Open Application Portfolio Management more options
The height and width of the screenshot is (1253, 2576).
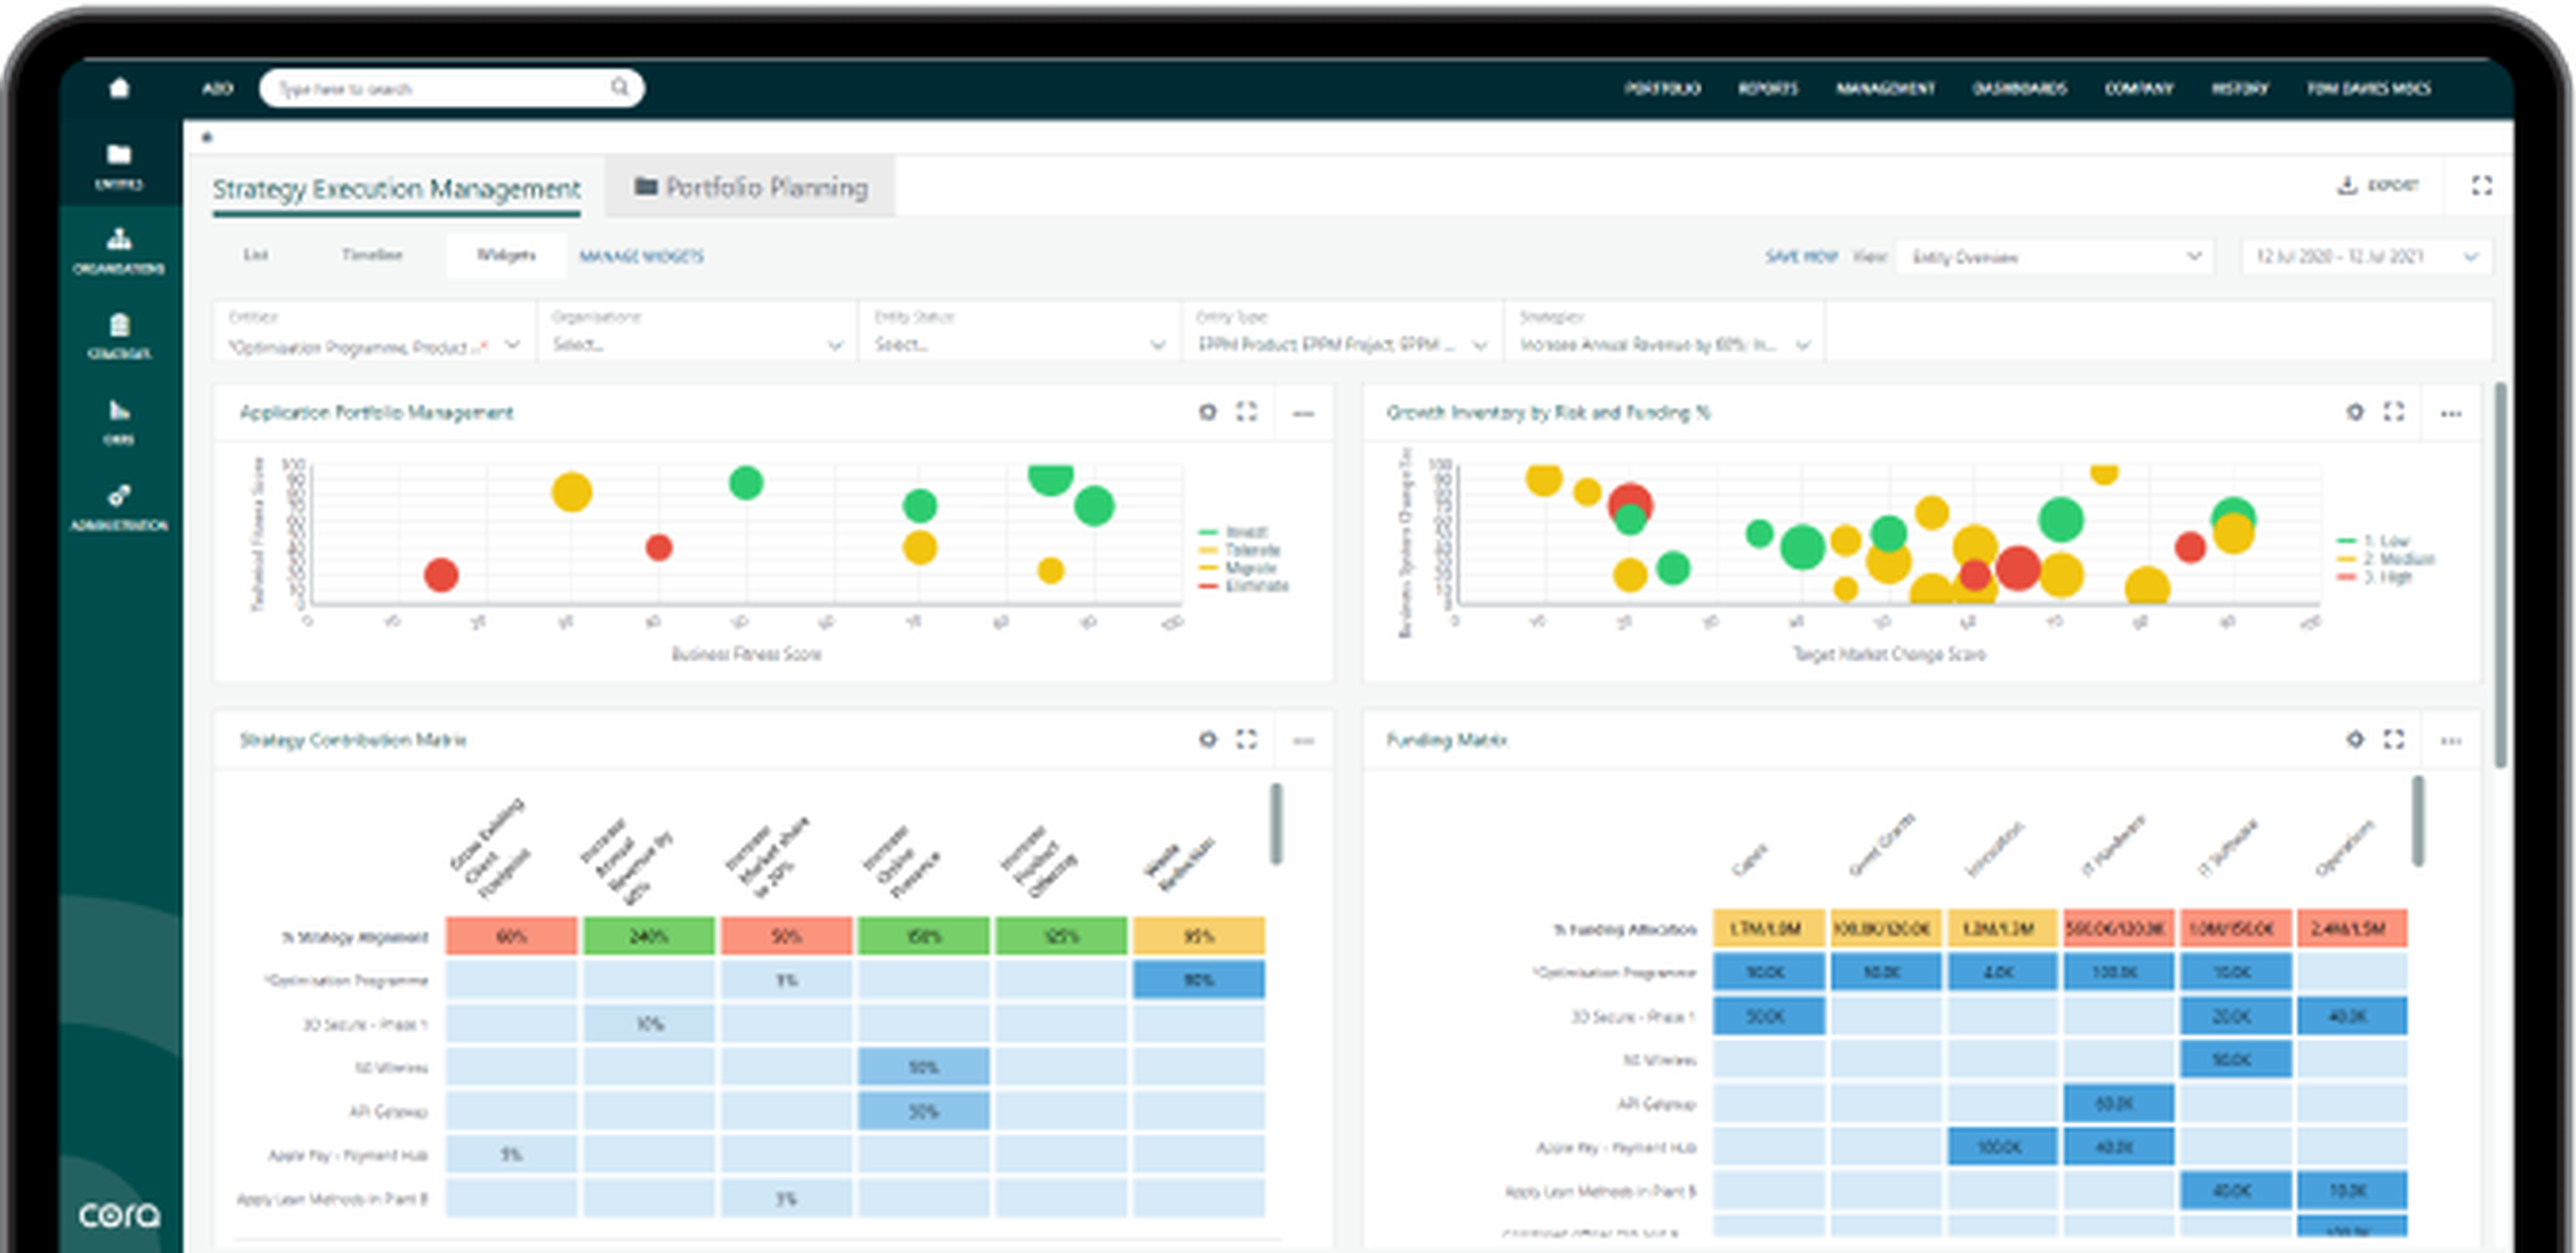click(1303, 413)
